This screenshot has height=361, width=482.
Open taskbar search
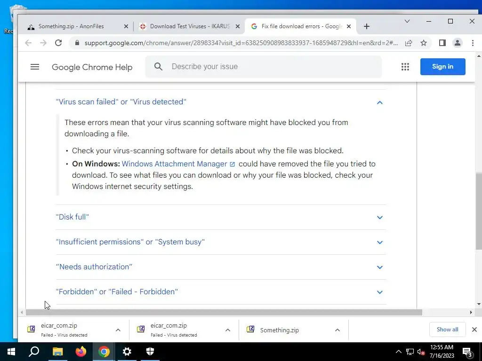(34, 352)
